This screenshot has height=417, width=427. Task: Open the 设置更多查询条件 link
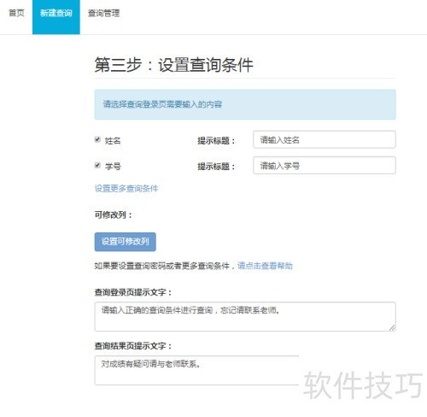pos(126,189)
